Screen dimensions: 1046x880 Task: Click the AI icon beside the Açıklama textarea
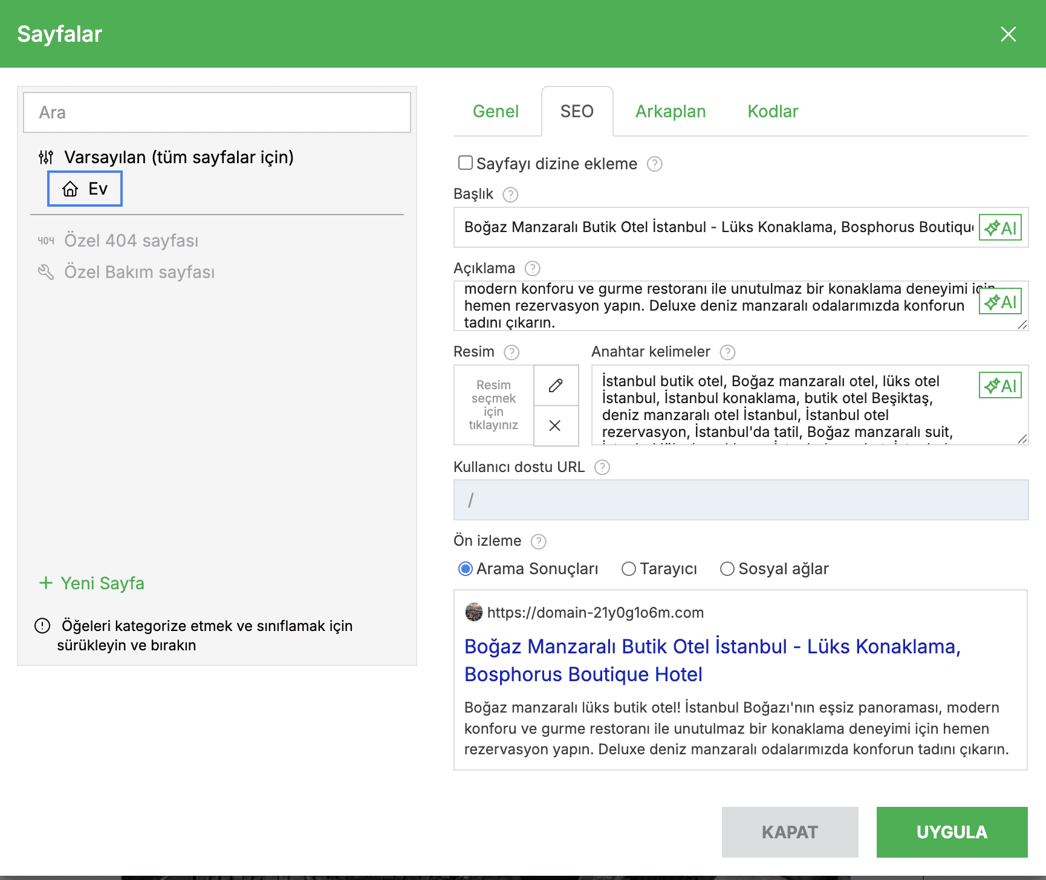coord(999,301)
